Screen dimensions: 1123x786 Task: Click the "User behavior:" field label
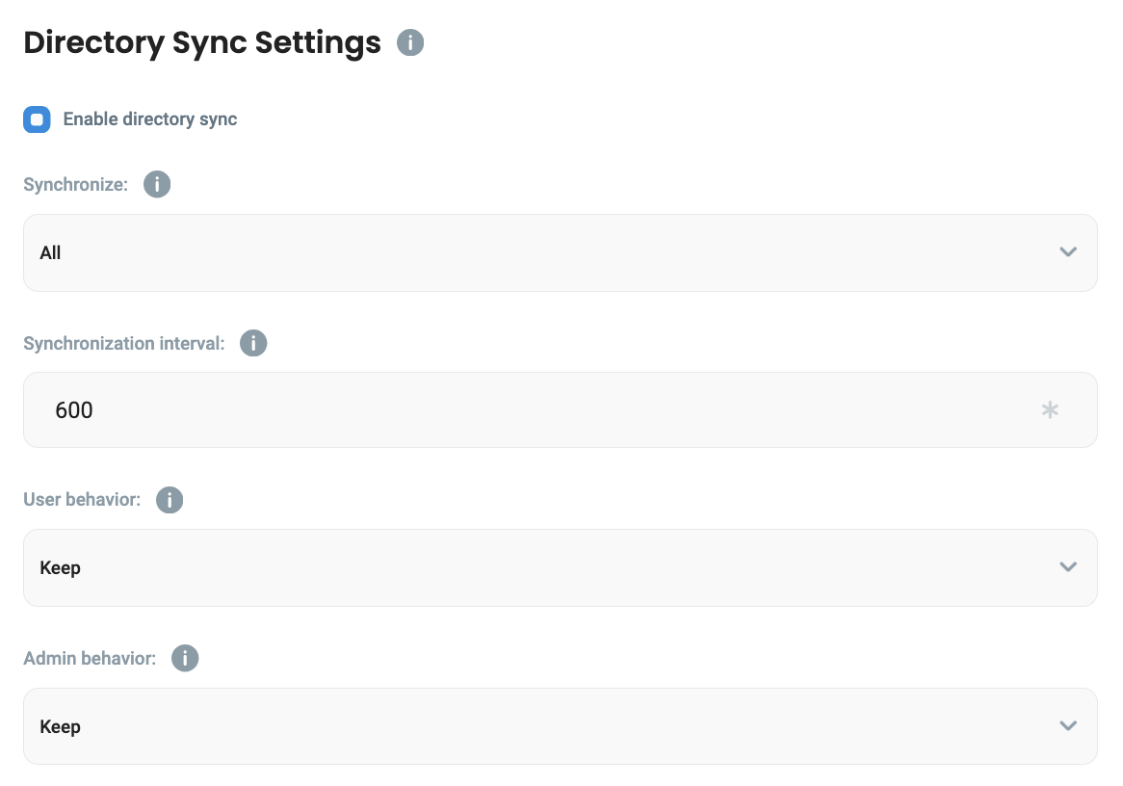pyautogui.click(x=82, y=500)
